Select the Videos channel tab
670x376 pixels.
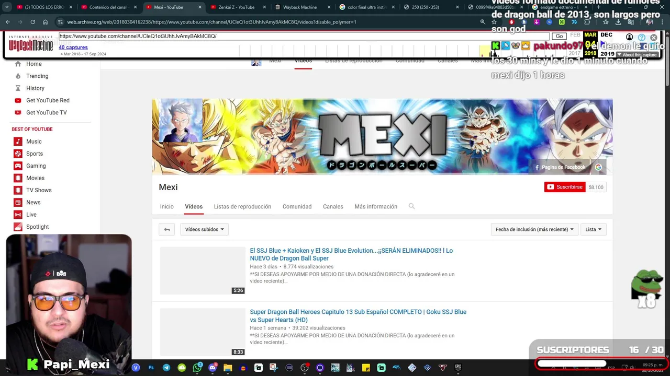tap(194, 207)
